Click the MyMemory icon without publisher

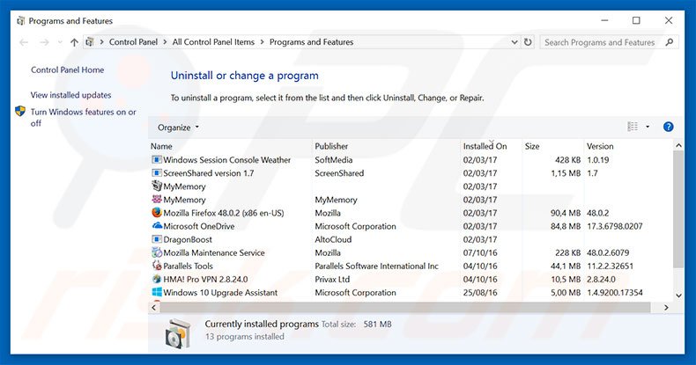pyautogui.click(x=157, y=186)
